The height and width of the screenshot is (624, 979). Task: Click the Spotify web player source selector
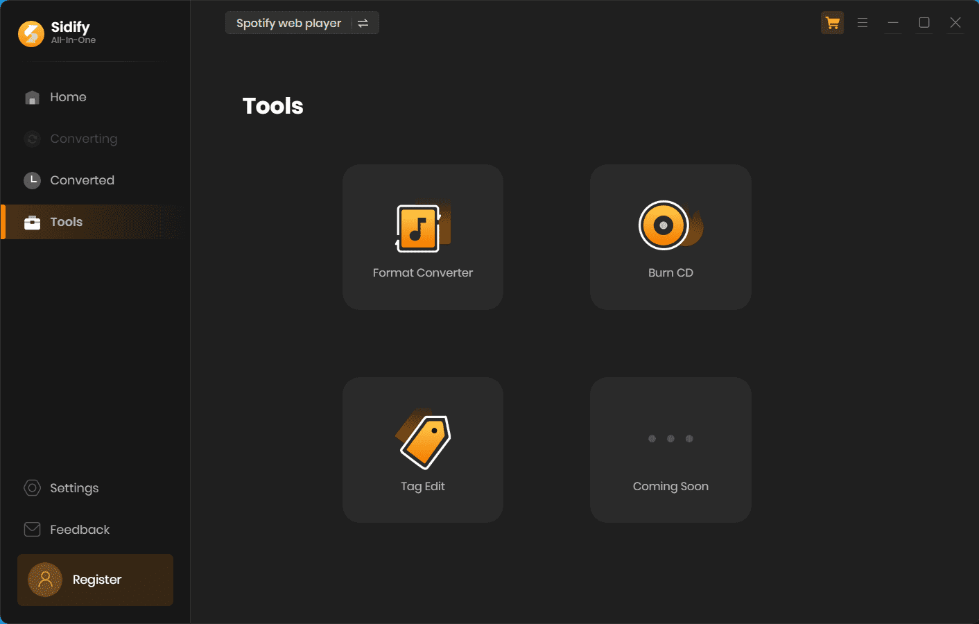tap(302, 23)
